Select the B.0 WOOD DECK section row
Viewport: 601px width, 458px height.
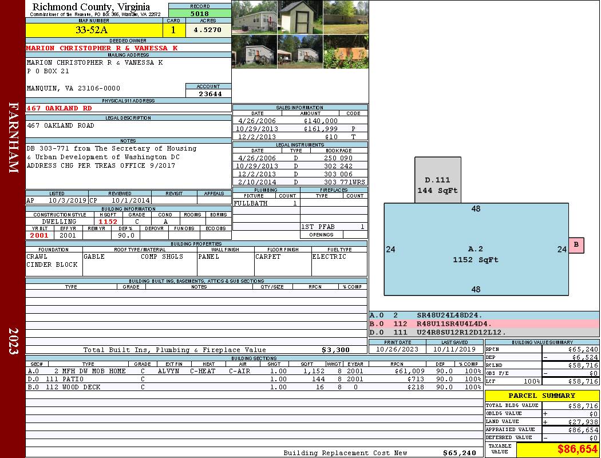coord(254,387)
